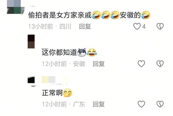Tap the husky dog emoji in the reply
This screenshot has width=173, height=116.
(82, 52)
